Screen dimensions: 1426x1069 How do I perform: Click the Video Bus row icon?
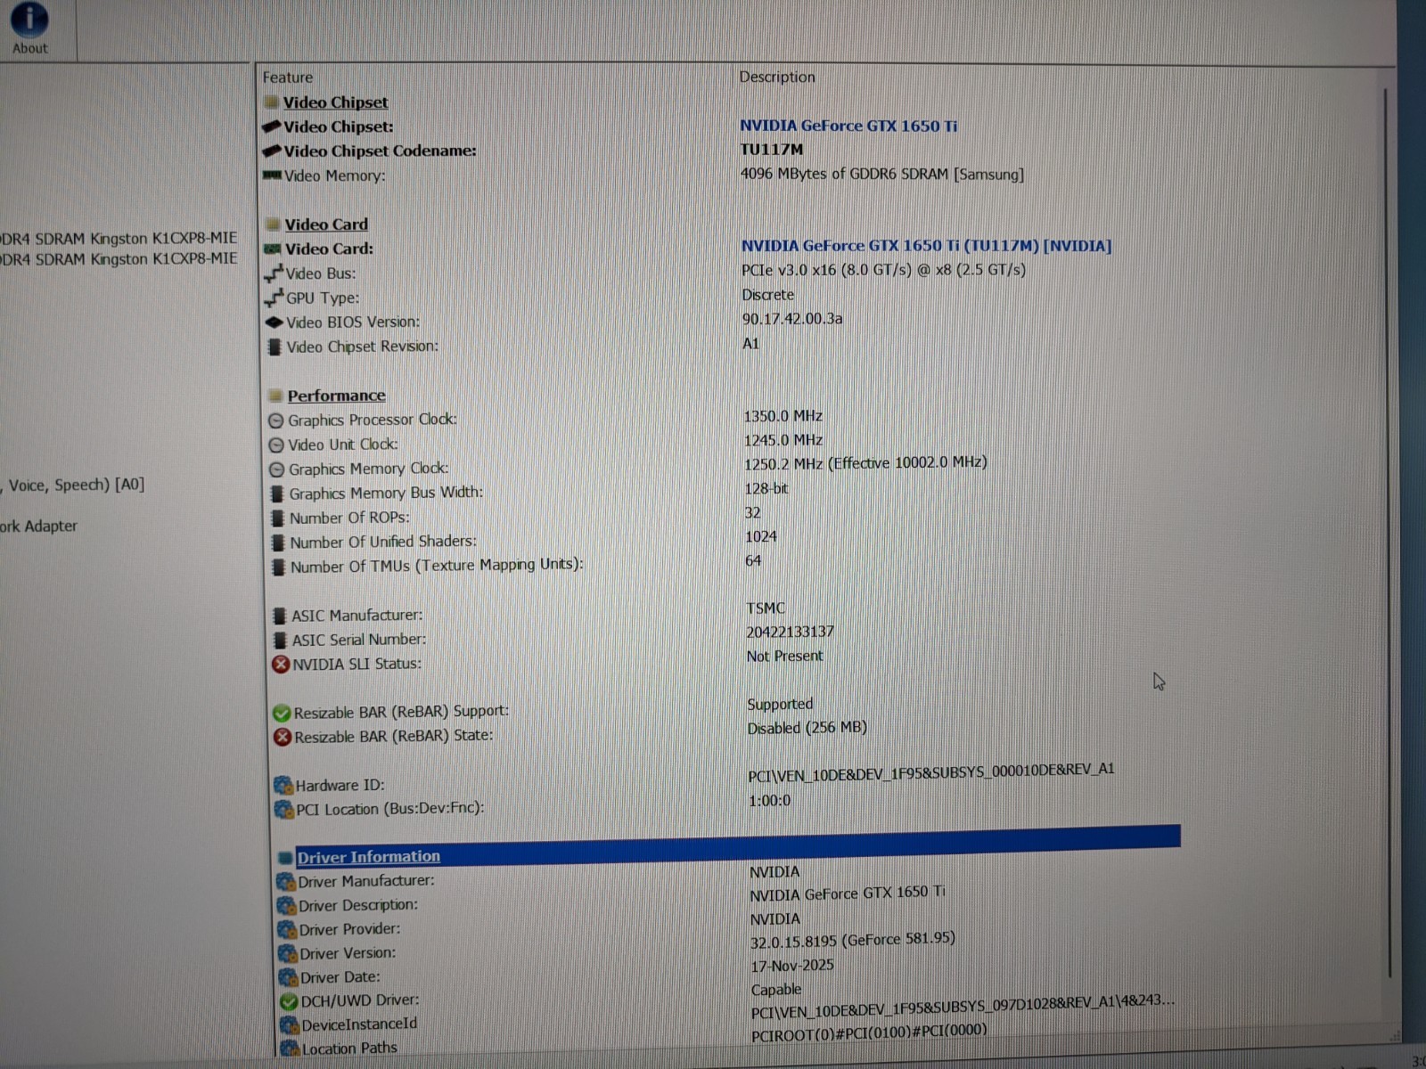click(x=274, y=273)
